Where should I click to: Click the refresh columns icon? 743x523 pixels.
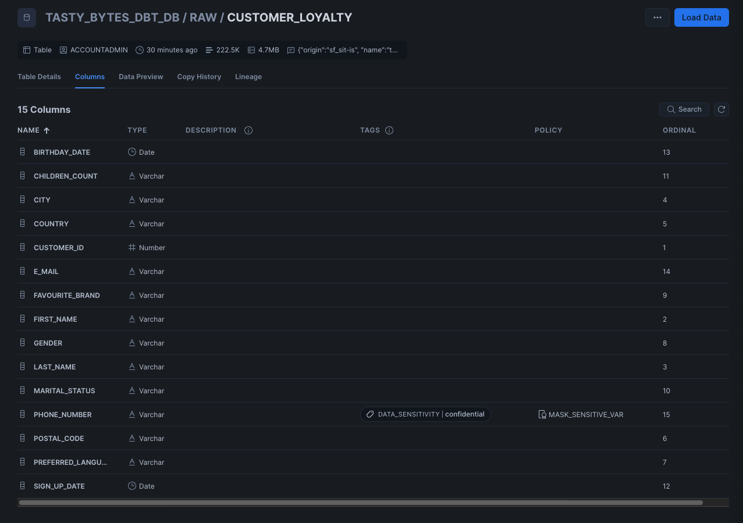[x=721, y=109]
